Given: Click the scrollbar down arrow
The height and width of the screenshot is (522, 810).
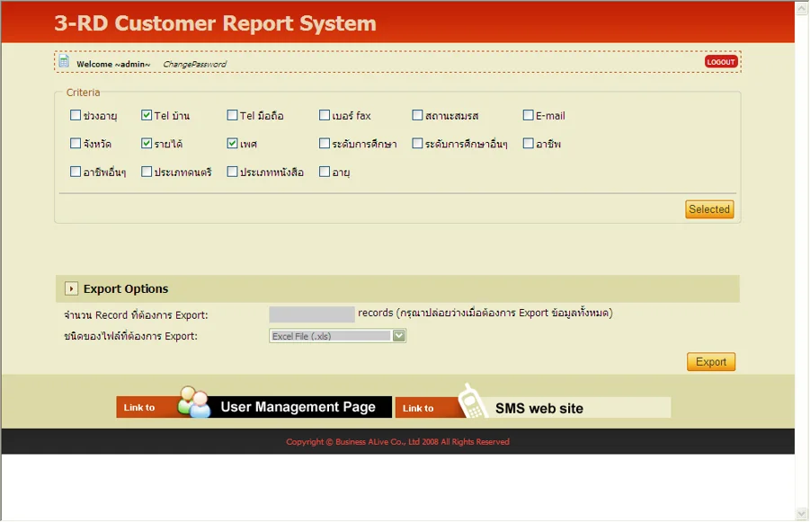Looking at the screenshot, I should [x=802, y=514].
